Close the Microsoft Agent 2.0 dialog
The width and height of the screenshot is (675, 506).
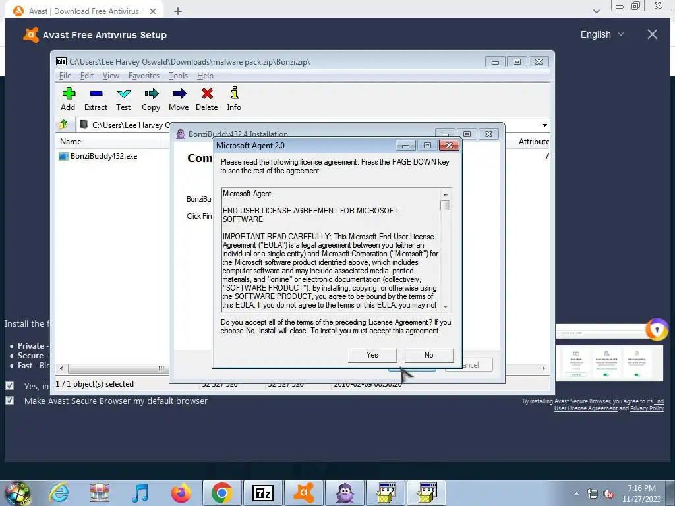pos(449,146)
